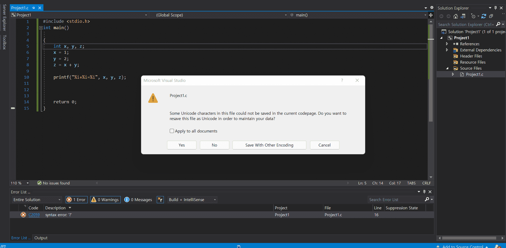Viewport: 506px width, 248px height.
Task: Collapse the main() function outline toggle
Action: (x=41, y=28)
